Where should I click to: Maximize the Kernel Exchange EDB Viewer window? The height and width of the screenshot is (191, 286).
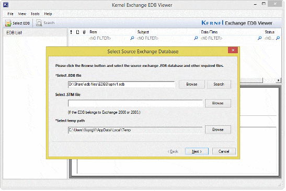[264, 4]
